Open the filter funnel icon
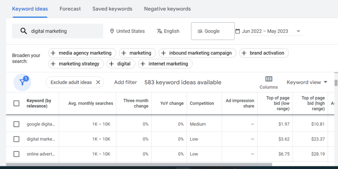Screen dimensions: 338x169 coord(22,82)
